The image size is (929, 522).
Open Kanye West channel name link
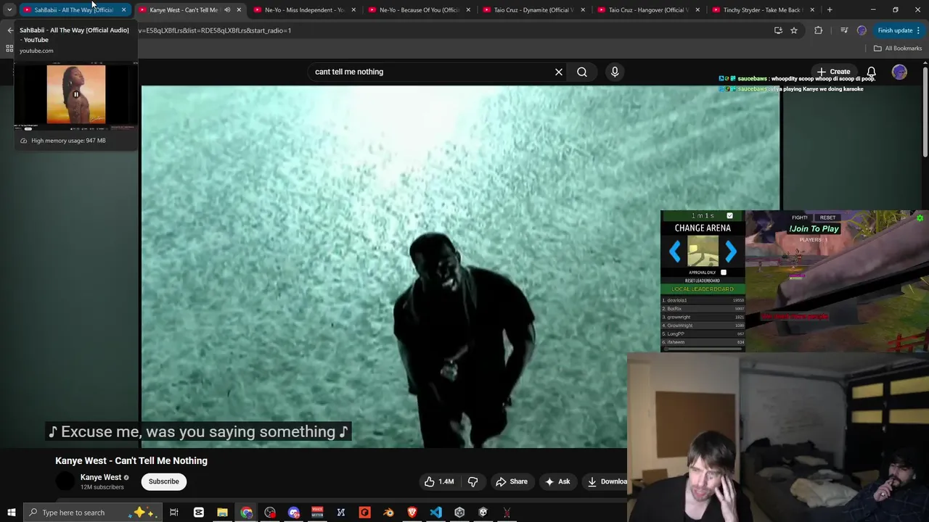point(101,477)
